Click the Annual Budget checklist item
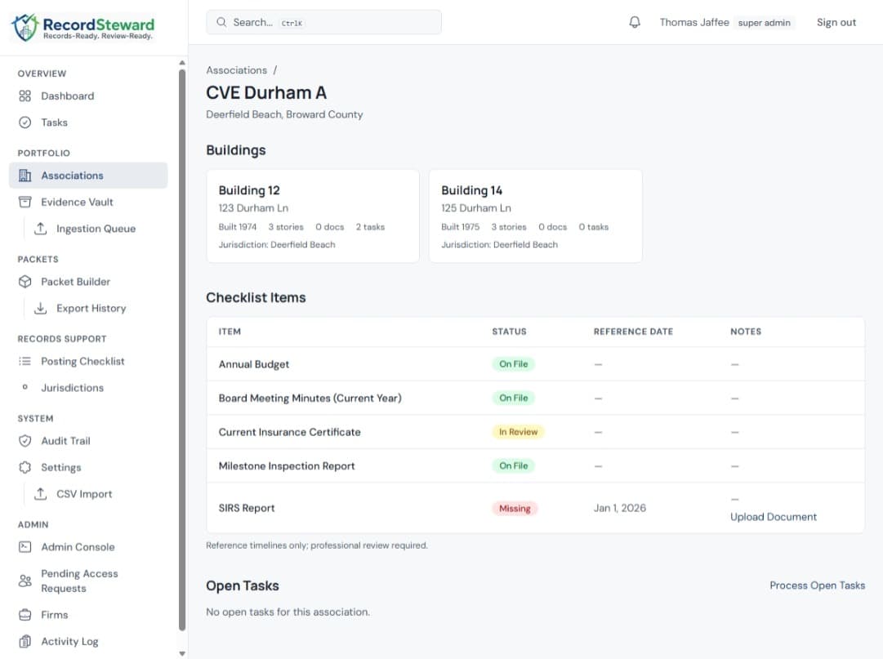Viewport: 883px width, 659px height. tap(254, 364)
